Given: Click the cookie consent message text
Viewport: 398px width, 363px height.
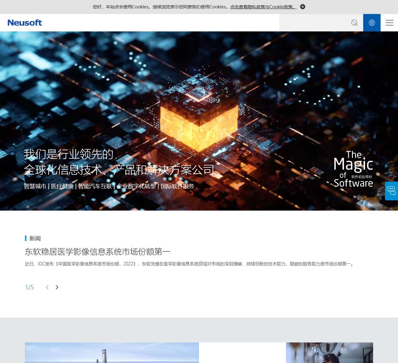Looking at the screenshot, I should coord(161,7).
